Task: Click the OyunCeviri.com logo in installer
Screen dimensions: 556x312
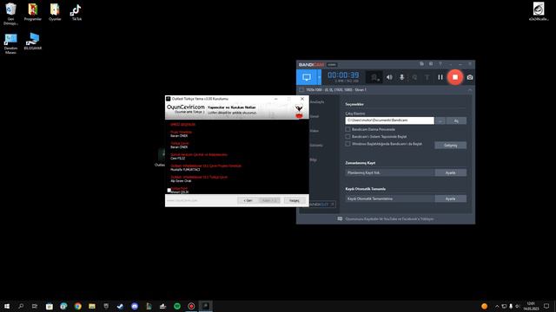Action: click(x=185, y=108)
